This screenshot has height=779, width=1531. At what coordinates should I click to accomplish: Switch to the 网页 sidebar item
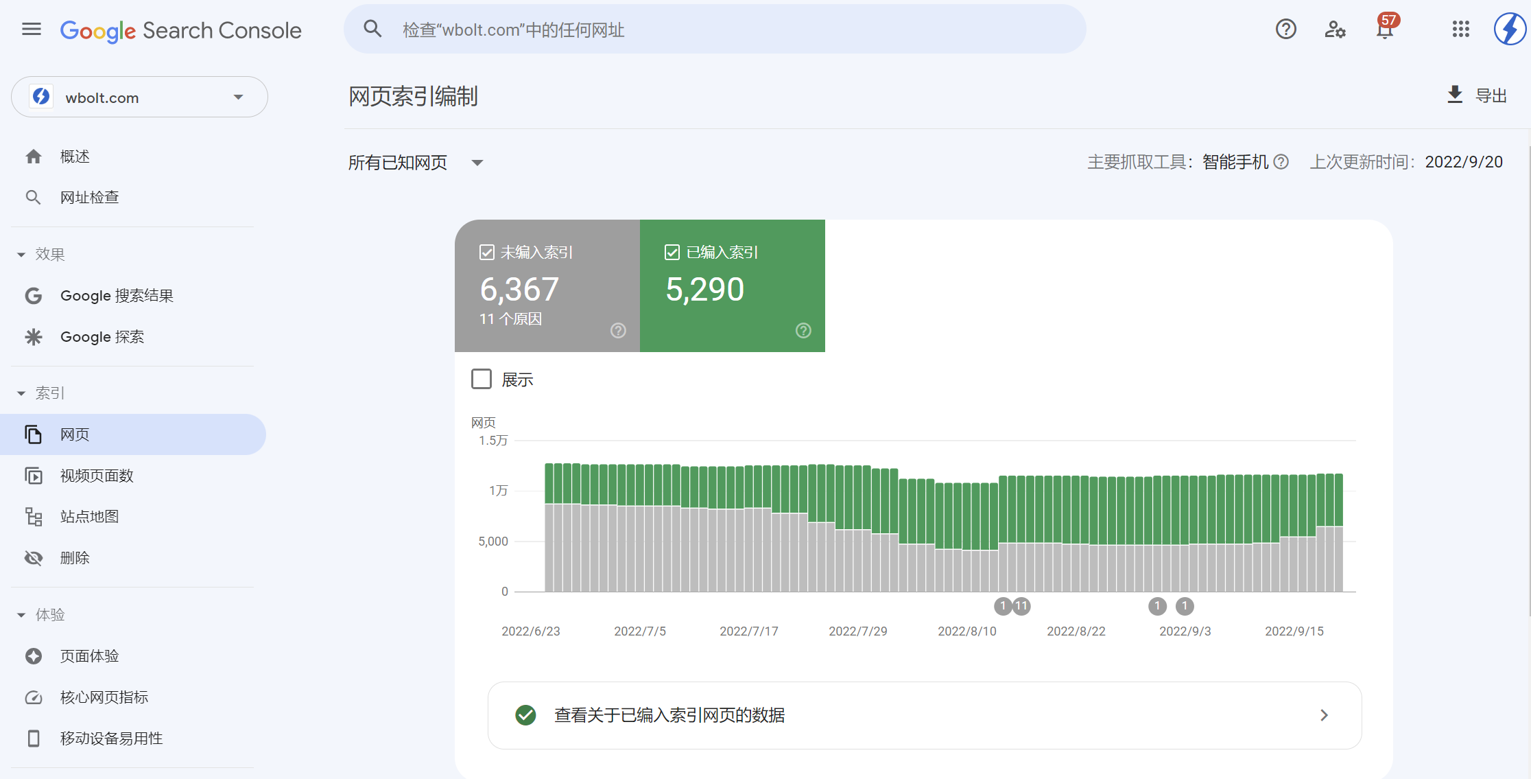[x=75, y=434]
